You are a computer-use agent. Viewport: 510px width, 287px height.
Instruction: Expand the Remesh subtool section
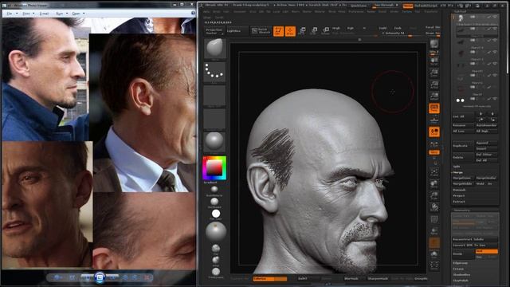459,190
